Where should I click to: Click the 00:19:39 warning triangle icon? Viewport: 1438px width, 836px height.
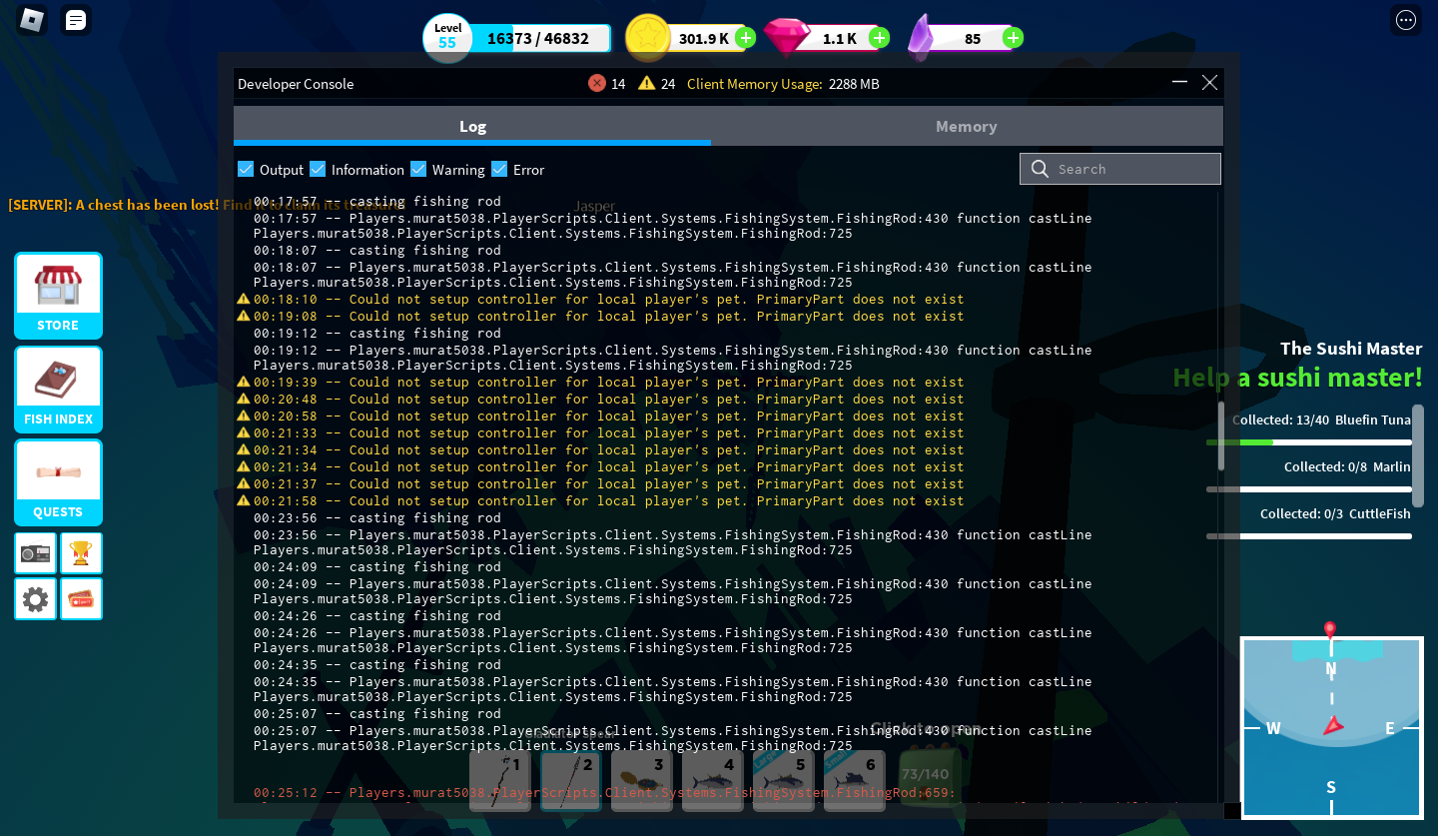243,382
